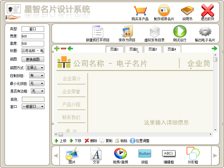Click 虚拟发布目录 cube icon

click(154, 32)
